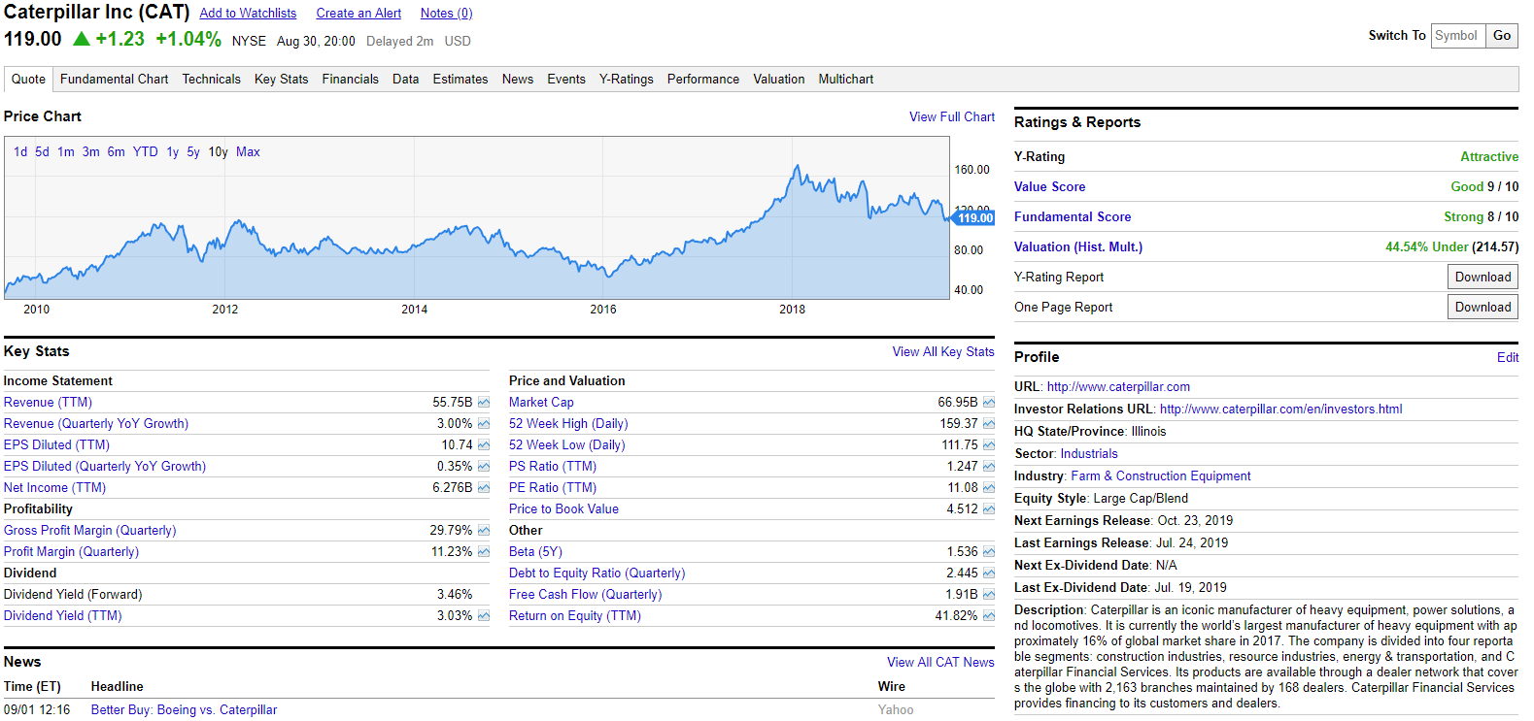Download the Y-Rating Report

(1483, 277)
